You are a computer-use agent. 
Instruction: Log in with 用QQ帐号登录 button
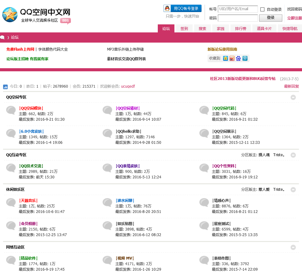click(x=182, y=9)
